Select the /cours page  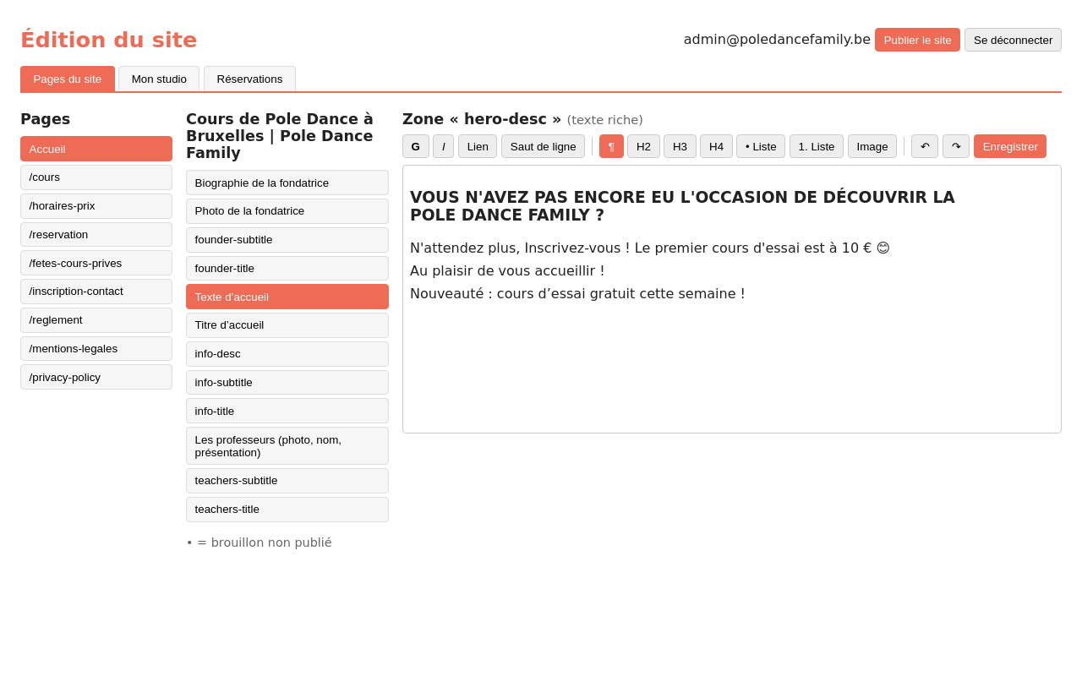(96, 177)
